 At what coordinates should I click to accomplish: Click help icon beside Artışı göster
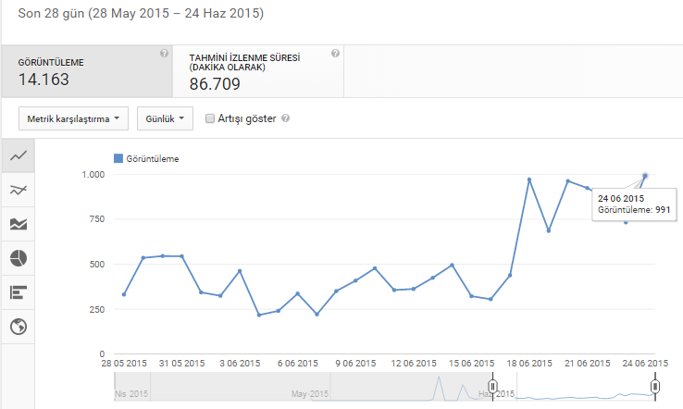[x=285, y=118]
